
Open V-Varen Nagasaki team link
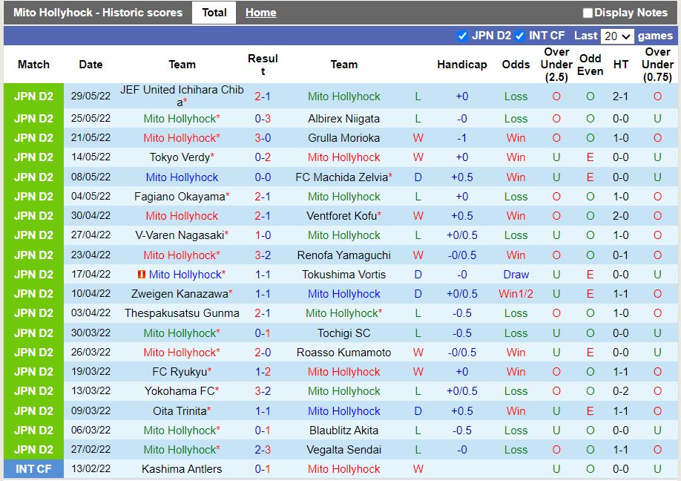click(x=180, y=235)
